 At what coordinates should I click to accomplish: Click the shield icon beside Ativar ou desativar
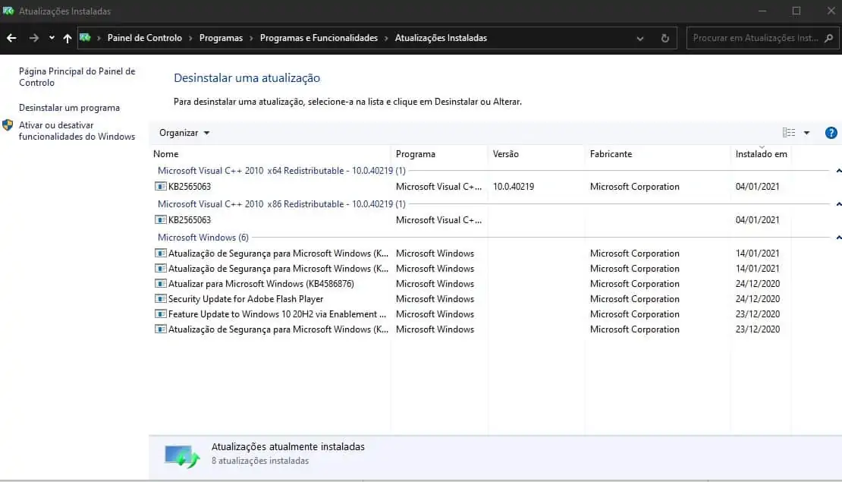click(8, 125)
